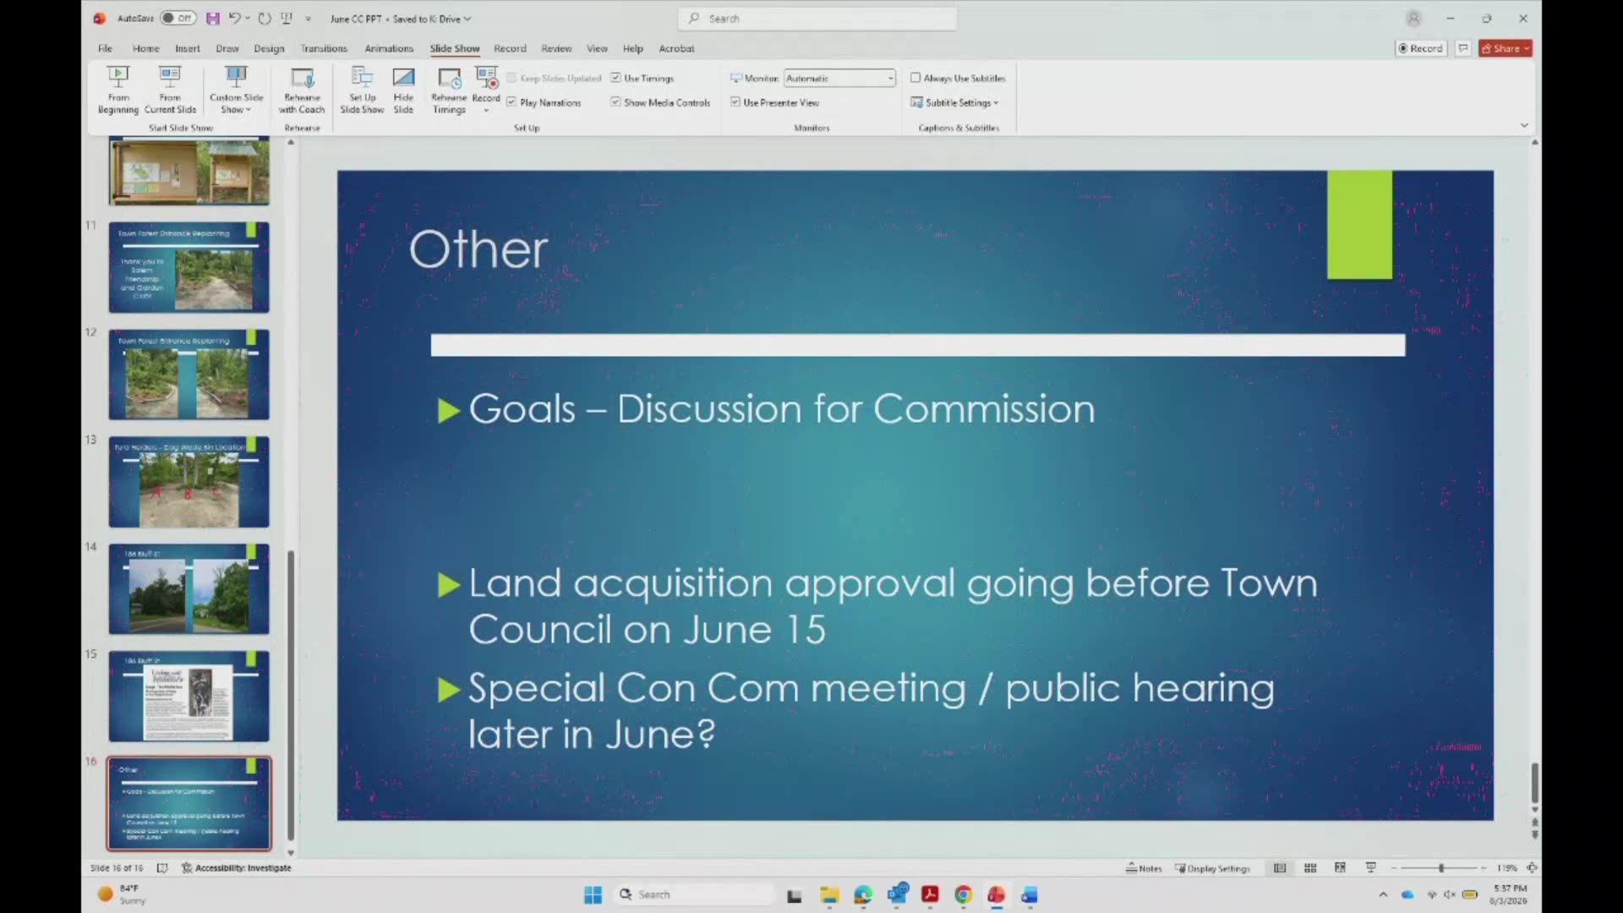Click the fit slide to window icon

1532,868
